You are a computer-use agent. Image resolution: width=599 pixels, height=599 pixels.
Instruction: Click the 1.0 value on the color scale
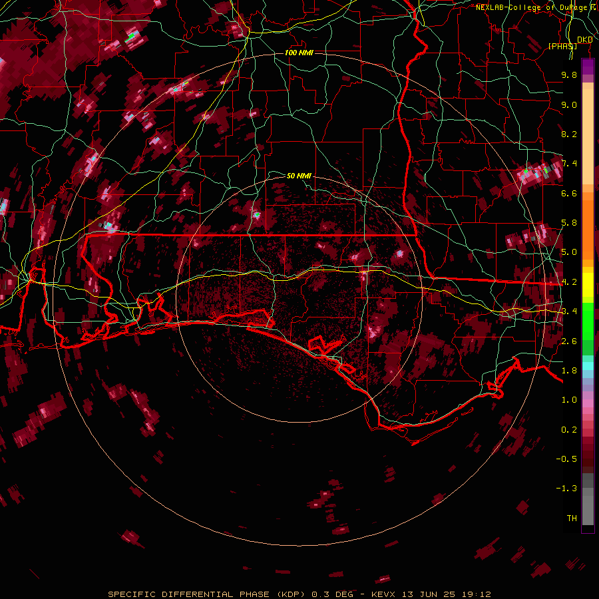pos(569,400)
